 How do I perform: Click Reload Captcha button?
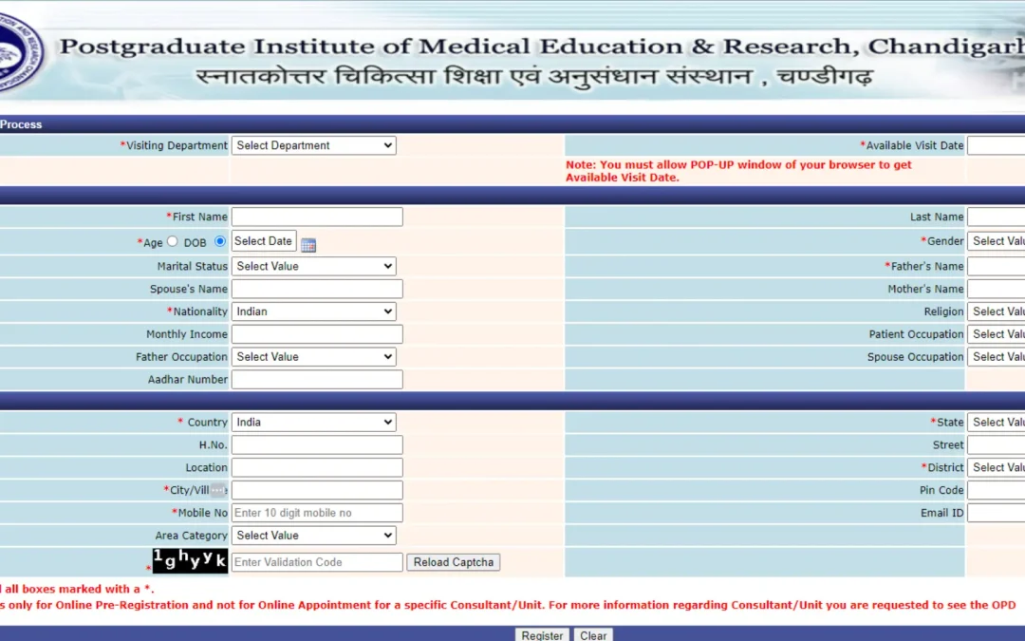click(x=454, y=562)
